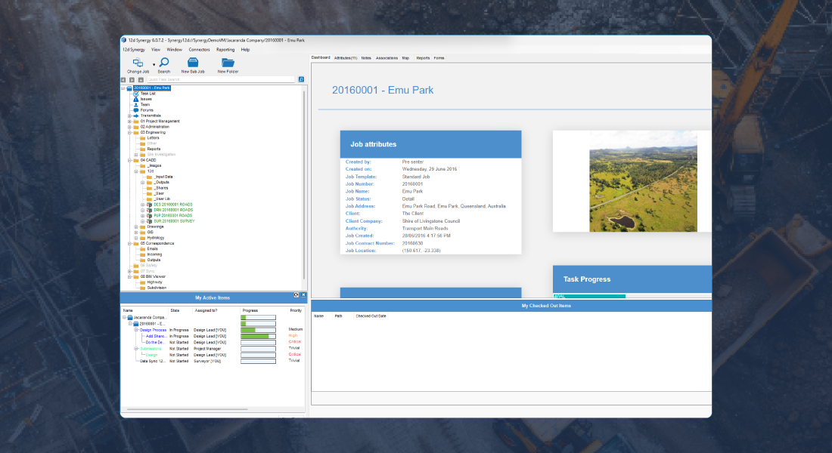Open the Connectors menu
832x453 pixels.
click(x=199, y=49)
